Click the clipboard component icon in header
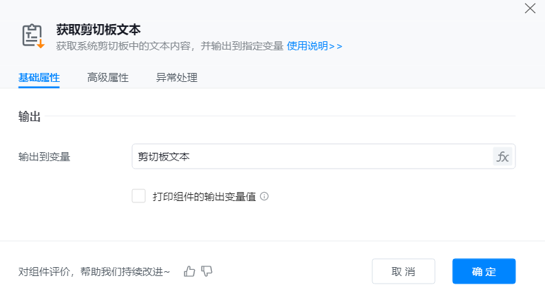 [x=32, y=36]
